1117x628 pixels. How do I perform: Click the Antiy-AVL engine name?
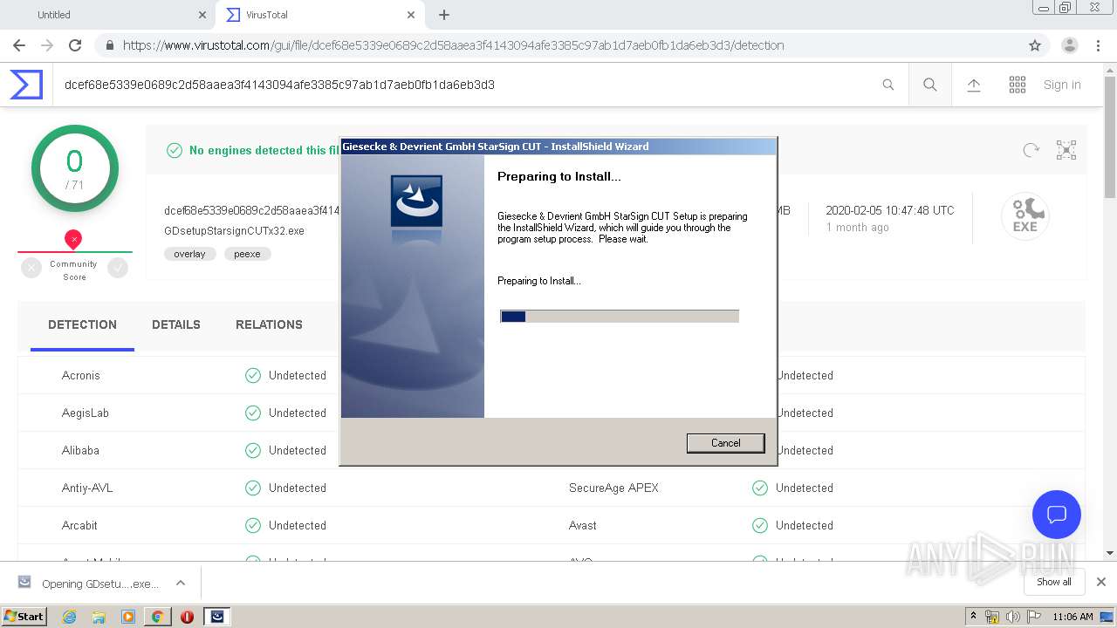[87, 488]
